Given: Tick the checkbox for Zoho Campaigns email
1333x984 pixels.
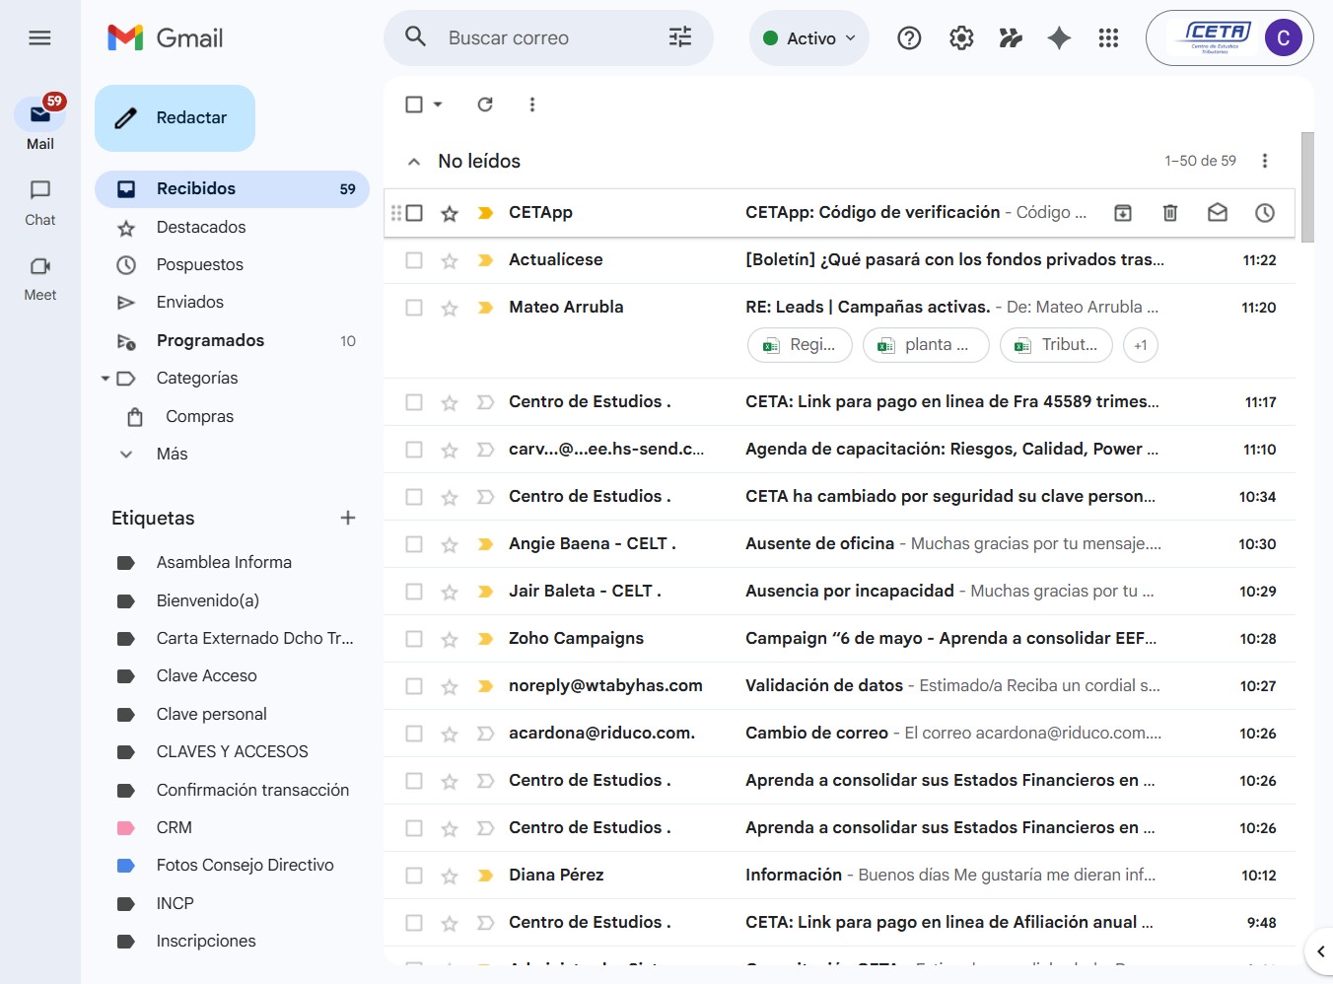Looking at the screenshot, I should coord(414,639).
